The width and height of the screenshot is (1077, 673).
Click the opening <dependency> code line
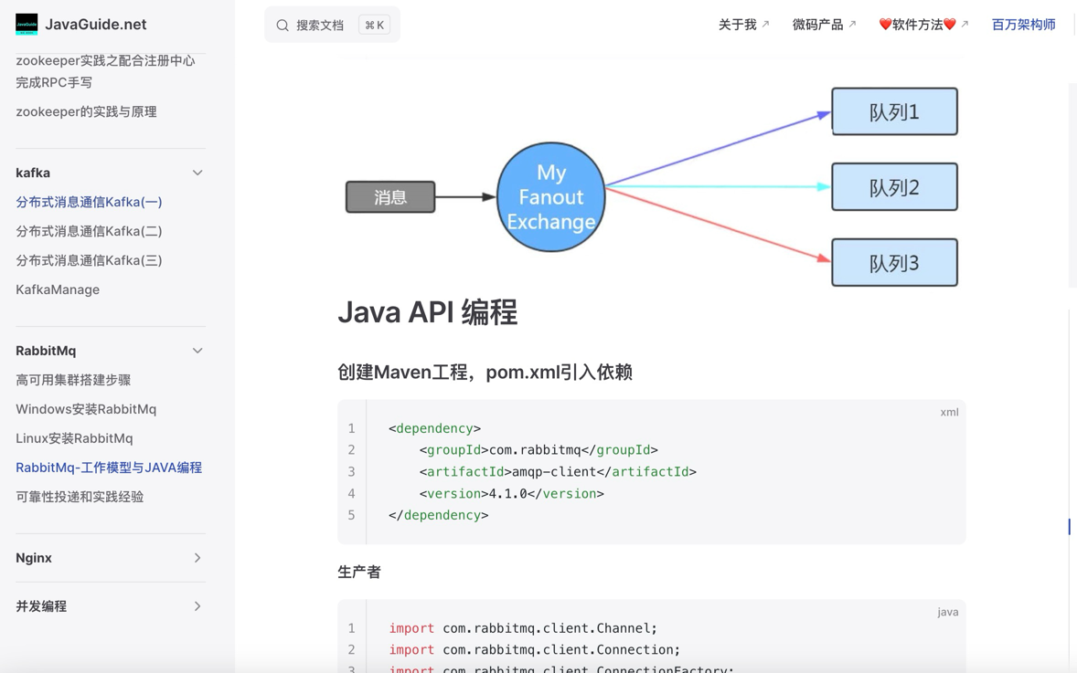[435, 429]
